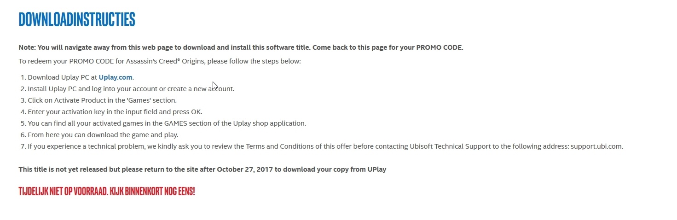Click 'October 27, 2017' in the release notice
The image size is (677, 220).
point(245,169)
